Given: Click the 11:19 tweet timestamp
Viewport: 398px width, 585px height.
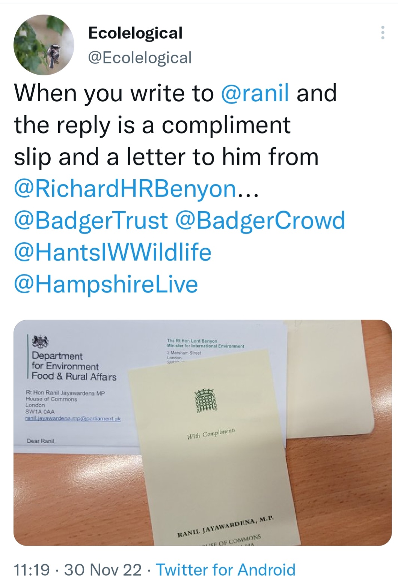Looking at the screenshot, I should 32,570.
